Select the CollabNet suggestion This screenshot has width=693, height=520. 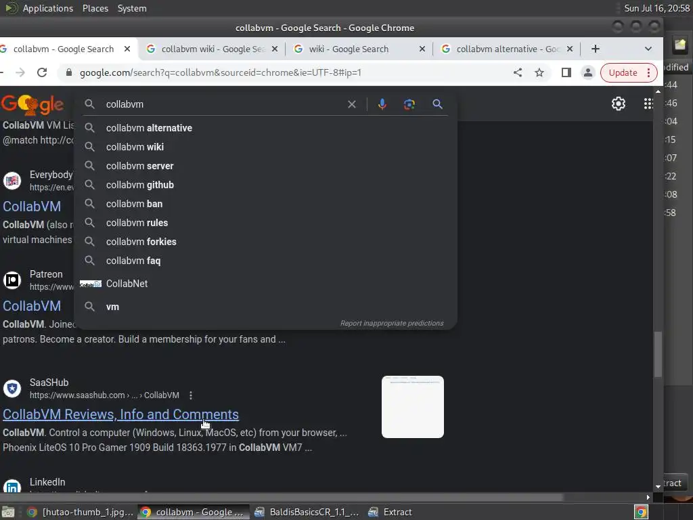tap(265, 284)
